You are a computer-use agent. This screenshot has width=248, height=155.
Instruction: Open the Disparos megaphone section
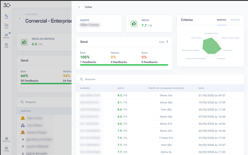tap(6, 36)
